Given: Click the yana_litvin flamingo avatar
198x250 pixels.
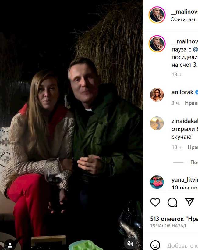Looking at the screenshot, I should (157, 182).
